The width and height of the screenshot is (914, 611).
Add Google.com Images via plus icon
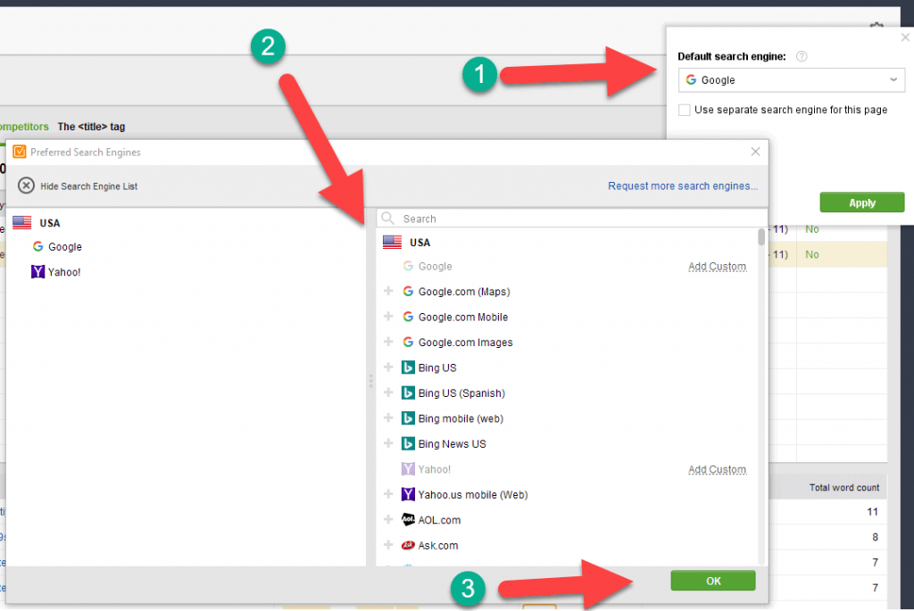coord(389,342)
